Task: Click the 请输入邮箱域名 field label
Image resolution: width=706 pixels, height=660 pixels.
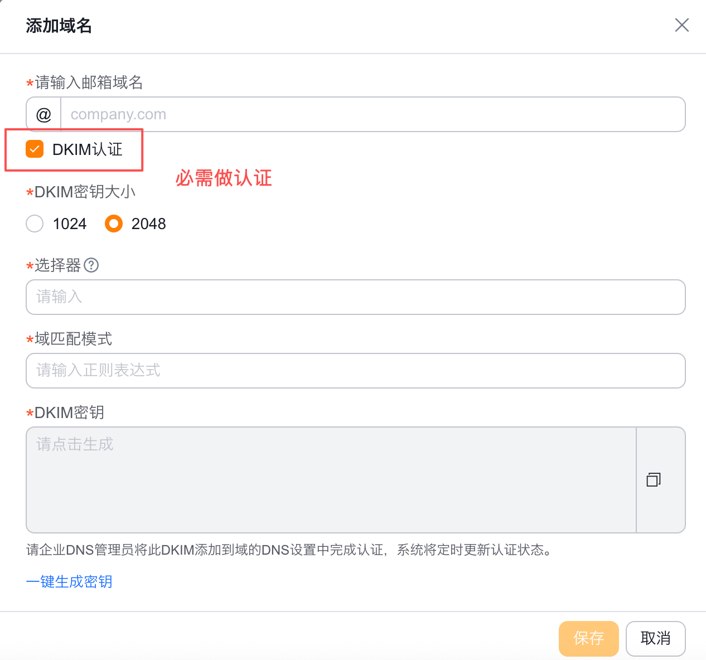Action: pos(89,83)
